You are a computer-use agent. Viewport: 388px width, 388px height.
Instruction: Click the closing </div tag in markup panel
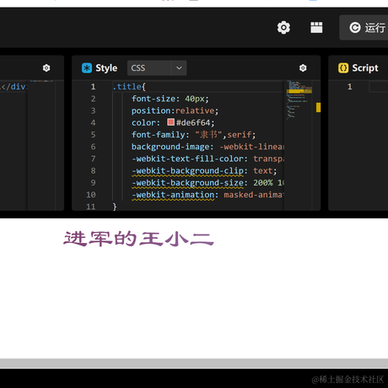(x=13, y=87)
